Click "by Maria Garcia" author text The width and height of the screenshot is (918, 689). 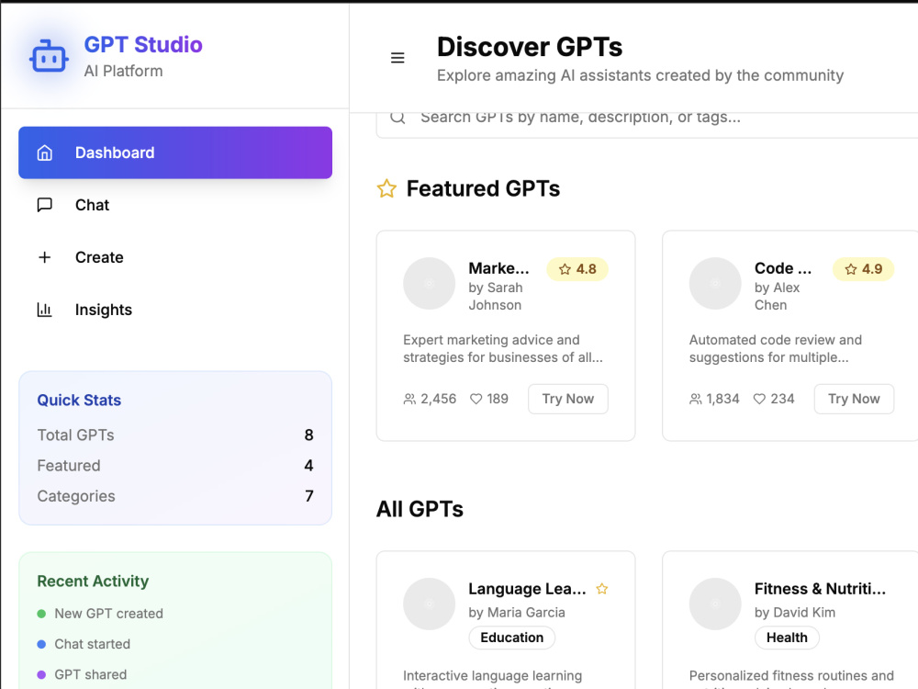(516, 612)
